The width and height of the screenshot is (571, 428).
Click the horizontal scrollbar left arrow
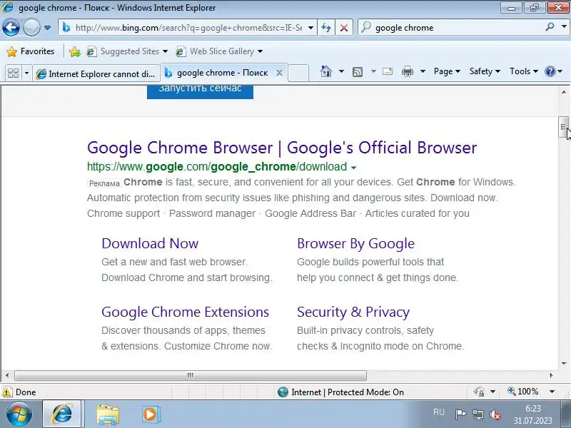click(7, 375)
